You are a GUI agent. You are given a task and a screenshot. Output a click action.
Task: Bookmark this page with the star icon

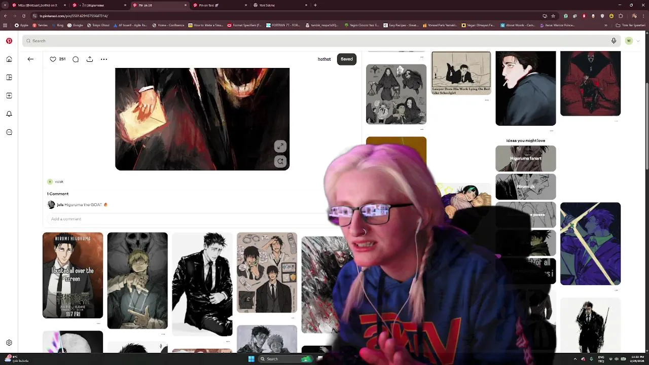pyautogui.click(x=553, y=16)
